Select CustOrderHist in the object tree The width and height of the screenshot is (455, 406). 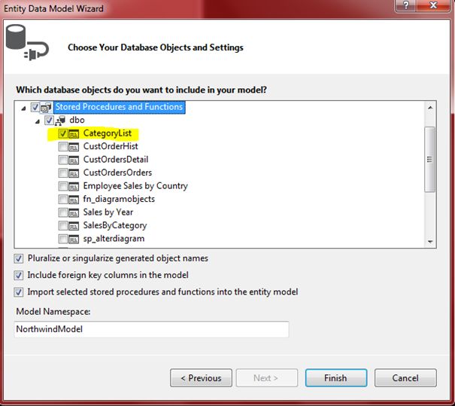(111, 146)
